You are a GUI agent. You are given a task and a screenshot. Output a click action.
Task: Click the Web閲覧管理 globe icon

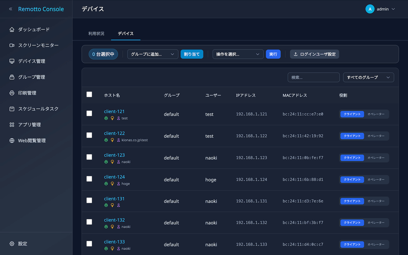(x=12, y=141)
